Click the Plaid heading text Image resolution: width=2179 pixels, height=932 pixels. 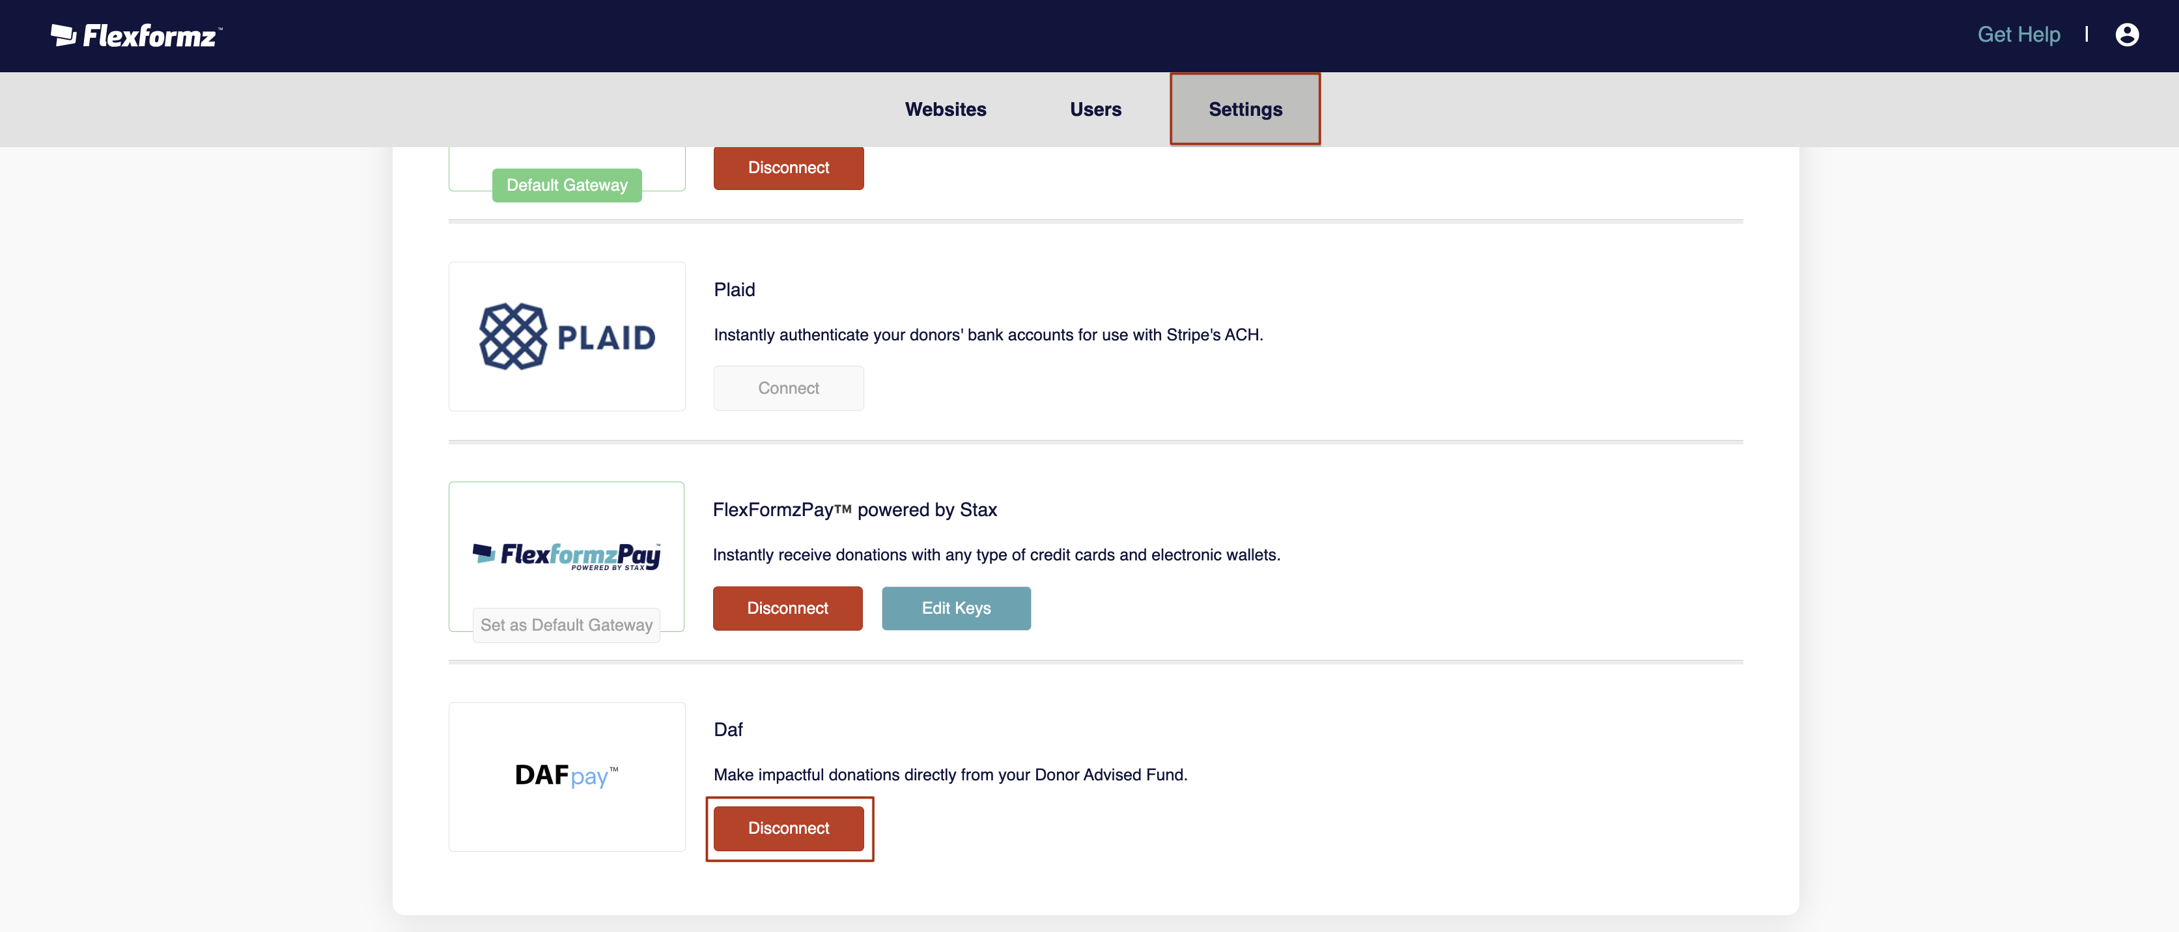point(734,289)
